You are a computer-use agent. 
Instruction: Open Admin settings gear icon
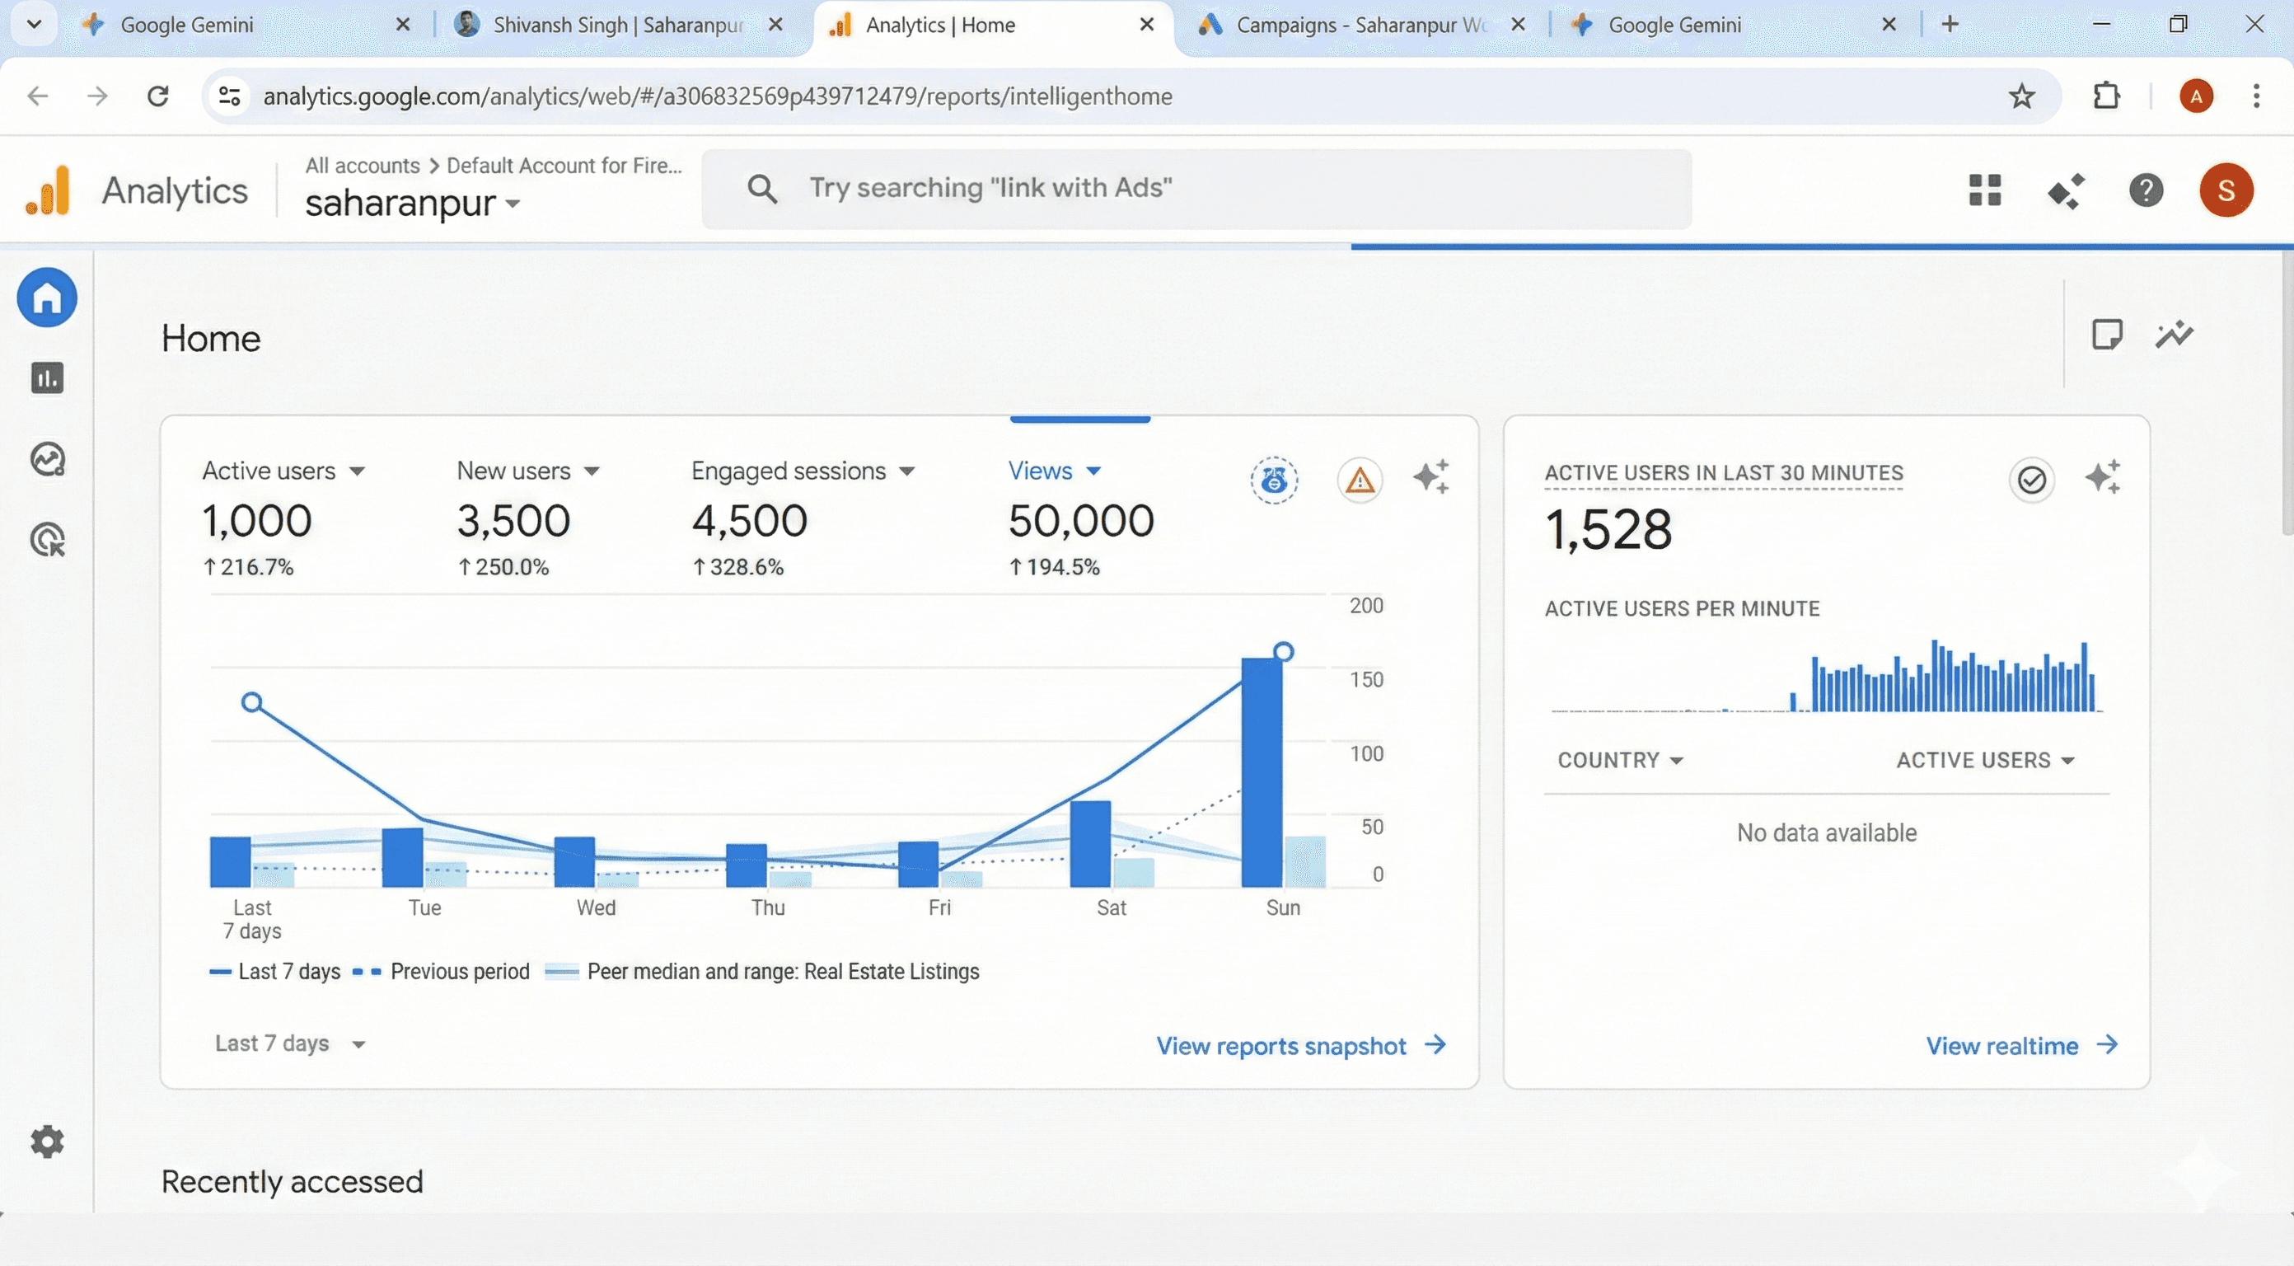click(x=47, y=1142)
